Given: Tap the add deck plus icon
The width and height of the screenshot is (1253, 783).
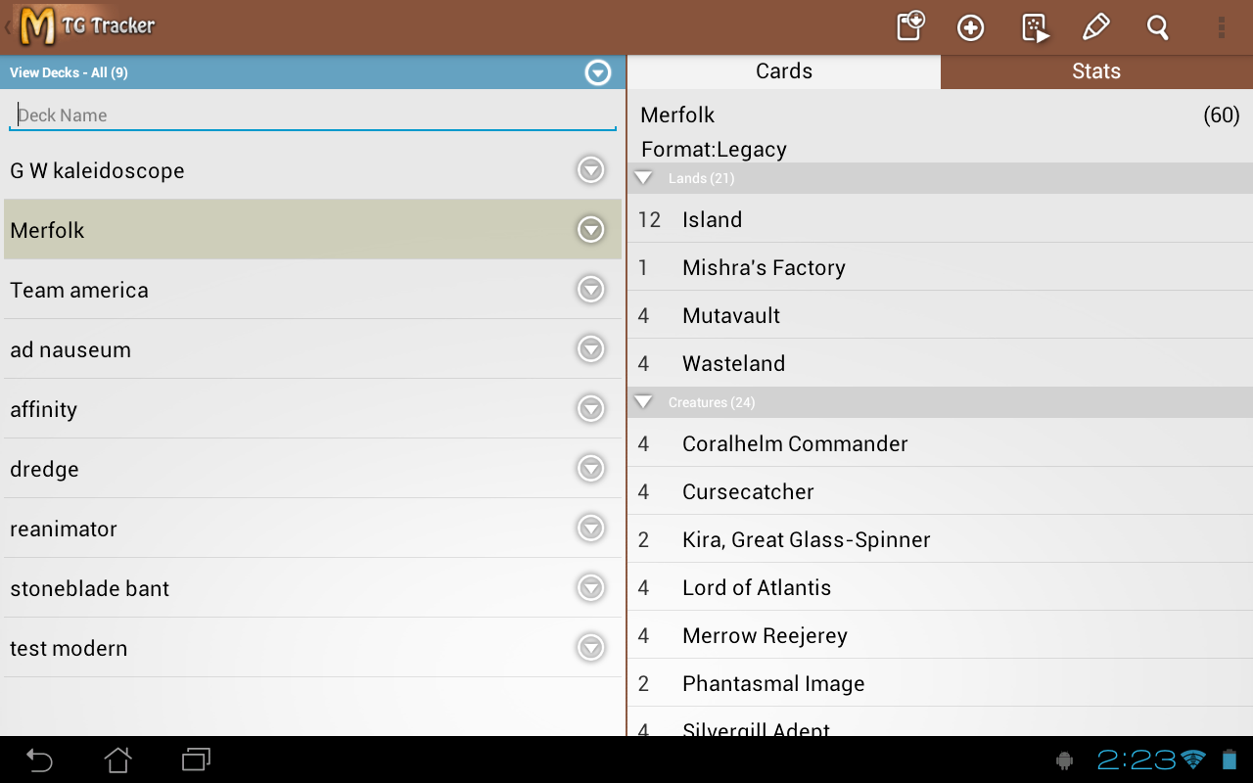Looking at the screenshot, I should [x=970, y=27].
